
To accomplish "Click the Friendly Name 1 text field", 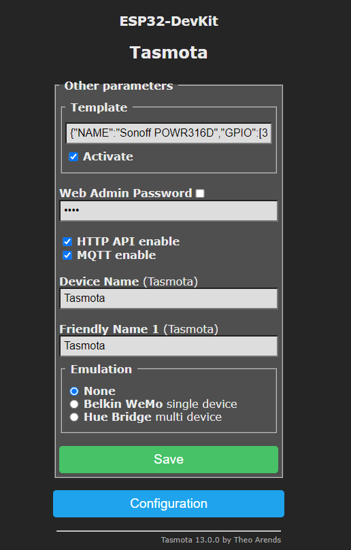I will [169, 346].
